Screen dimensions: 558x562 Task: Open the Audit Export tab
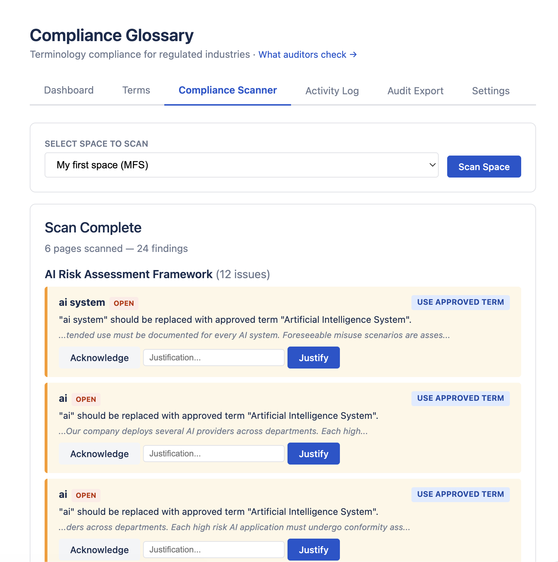click(415, 91)
